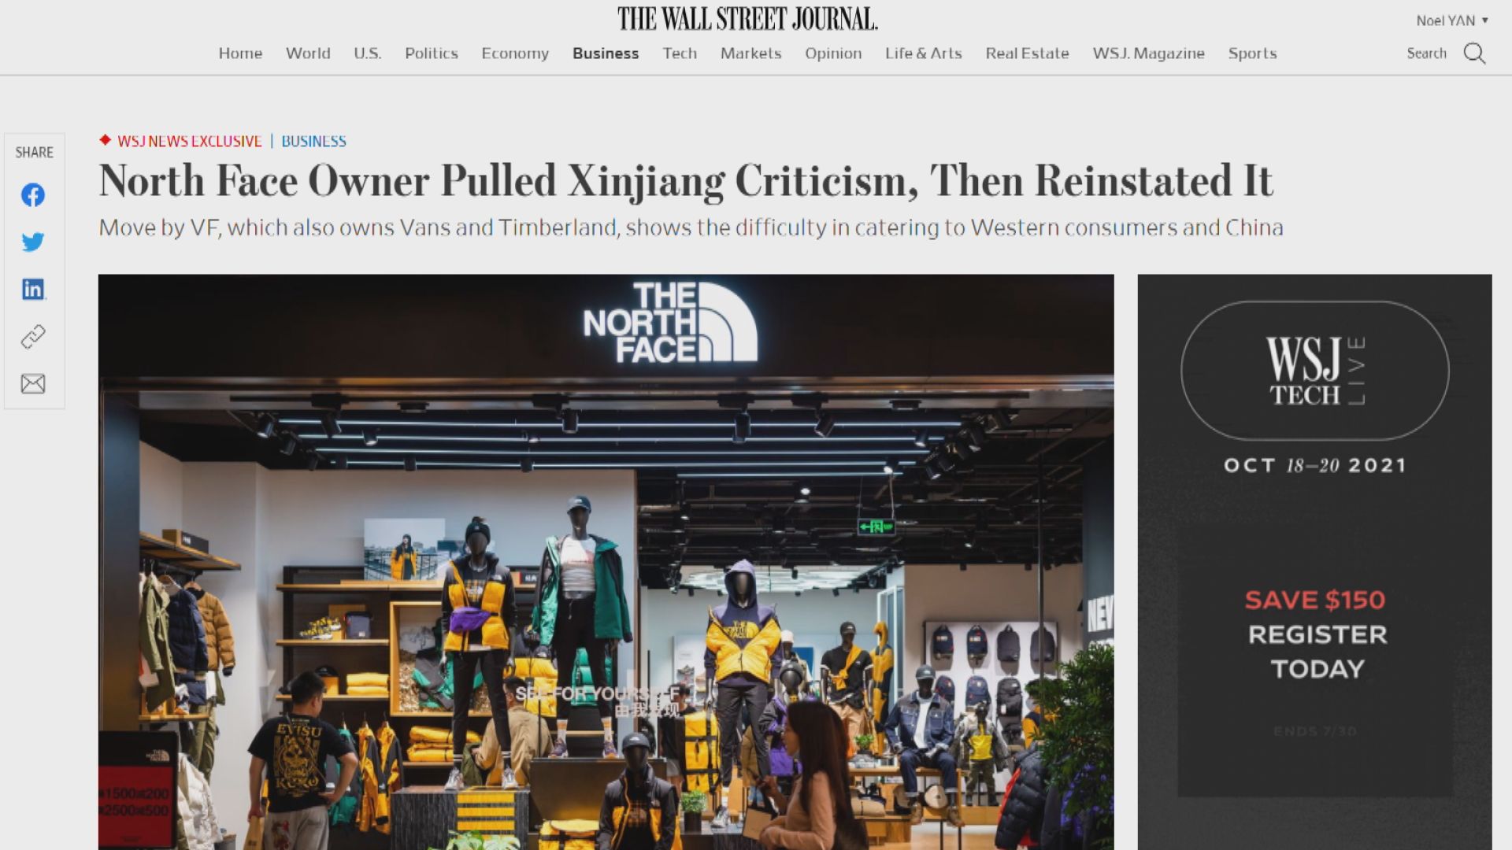Share the article on Facebook
This screenshot has height=850, width=1512.
click(x=33, y=194)
